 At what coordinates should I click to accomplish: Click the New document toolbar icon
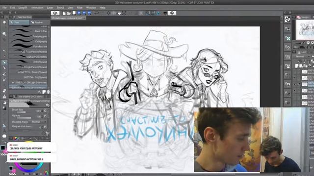coord(64,13)
